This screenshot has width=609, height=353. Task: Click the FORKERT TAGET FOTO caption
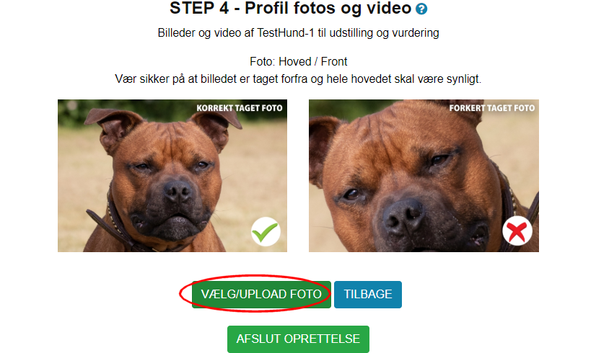492,108
